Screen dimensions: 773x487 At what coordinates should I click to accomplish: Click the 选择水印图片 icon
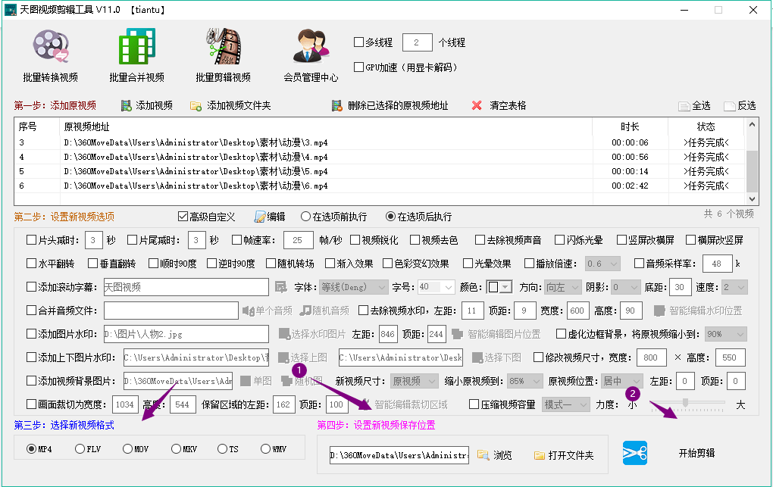point(284,334)
